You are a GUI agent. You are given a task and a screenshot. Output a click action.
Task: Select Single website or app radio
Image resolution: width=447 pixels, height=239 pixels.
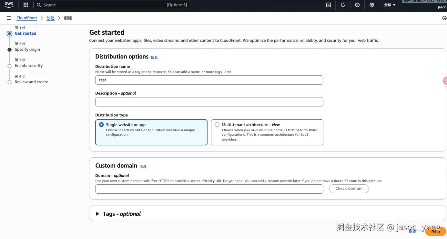click(101, 125)
